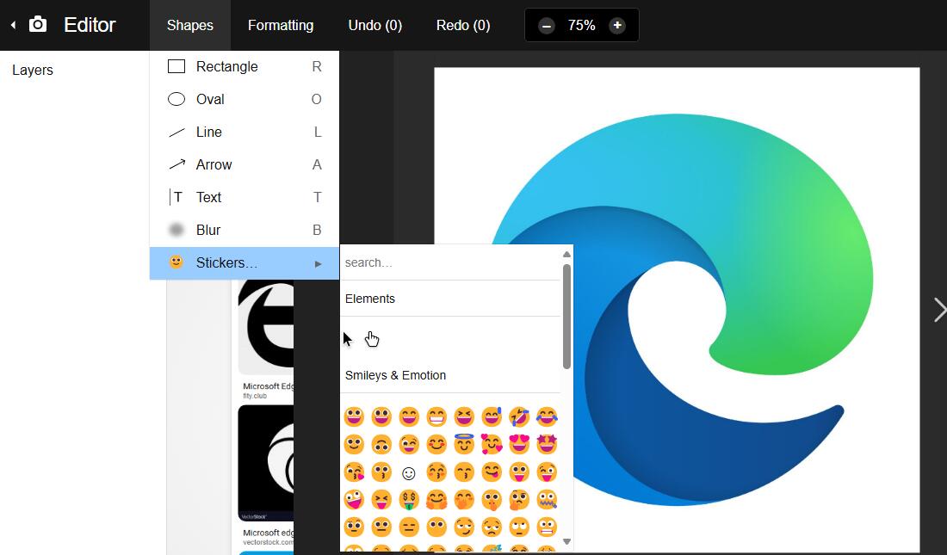Insert the money-mouth face emoji sticker

(x=409, y=500)
